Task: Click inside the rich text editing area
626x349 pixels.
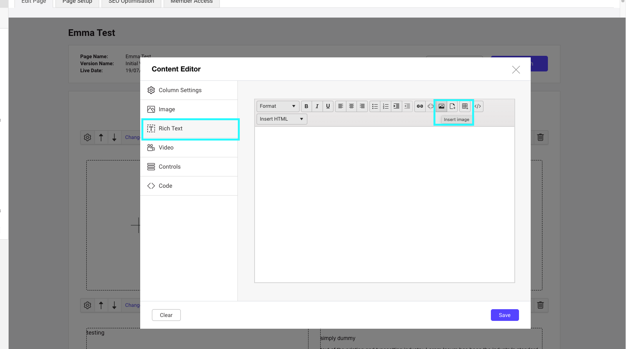Action: [x=384, y=204]
